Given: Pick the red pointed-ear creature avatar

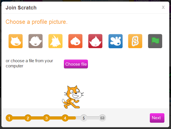Looking at the screenshot, I should (95, 41).
